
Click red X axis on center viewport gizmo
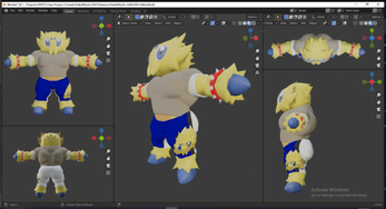click(256, 38)
